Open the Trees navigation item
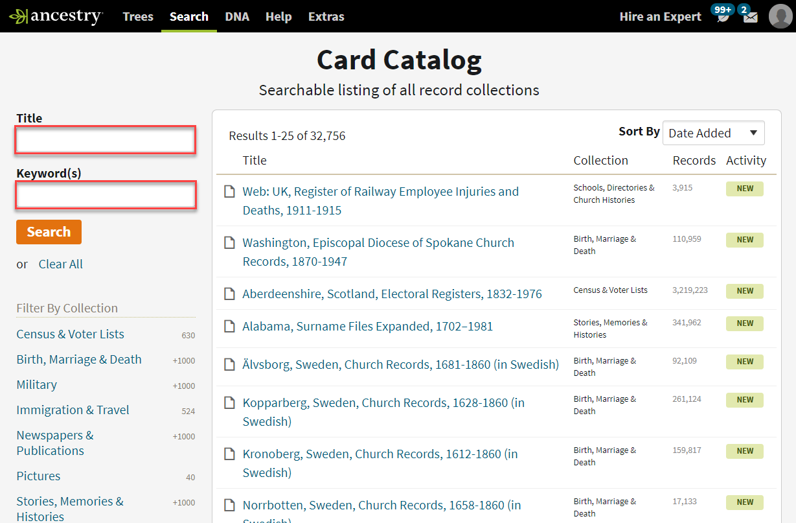The height and width of the screenshot is (523, 796). (x=138, y=16)
